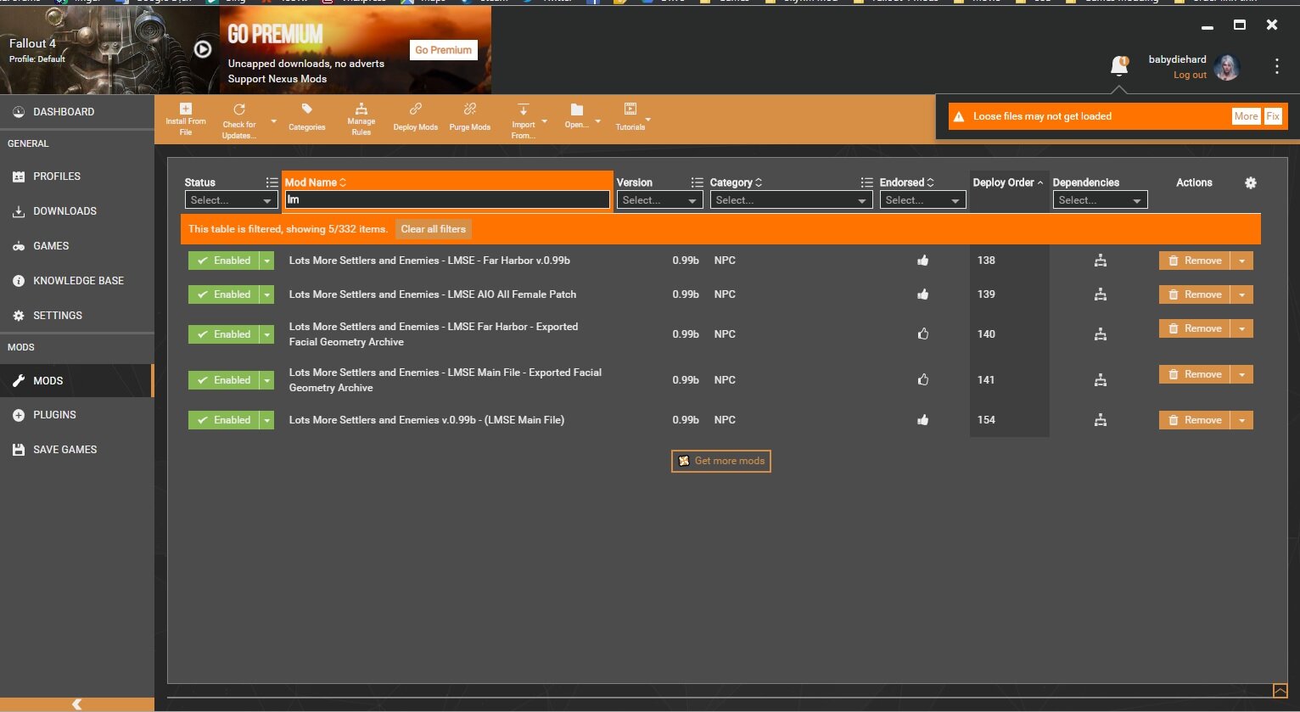This screenshot has height=712, width=1300.
Task: Open the notifications bell
Action: click(1119, 65)
